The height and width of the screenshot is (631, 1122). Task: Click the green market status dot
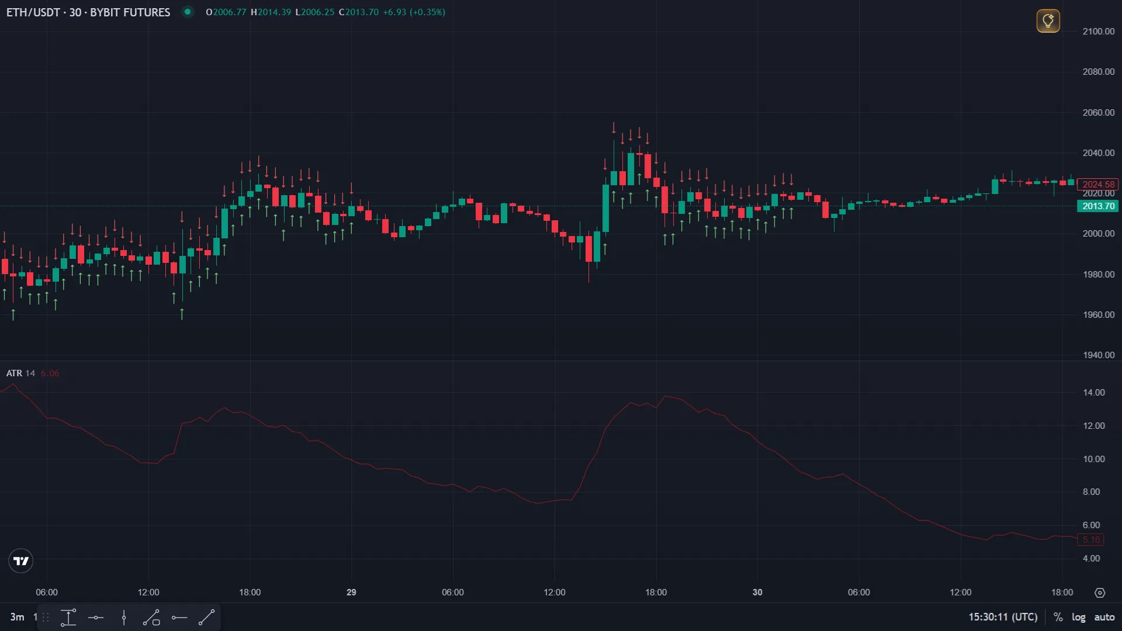coord(188,12)
